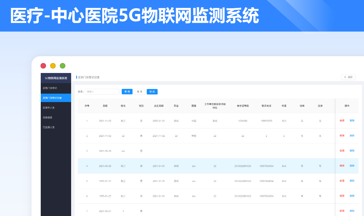Viewport: 364px width, 216px height.
Task: Edit row 7 dated 2021-09-27
Action: click(x=342, y=211)
